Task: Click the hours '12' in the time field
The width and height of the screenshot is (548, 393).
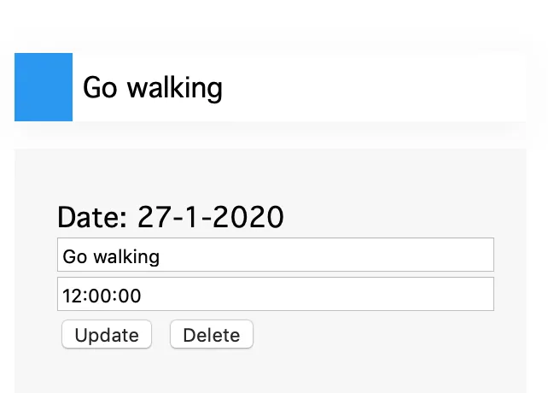Action: [72, 296]
